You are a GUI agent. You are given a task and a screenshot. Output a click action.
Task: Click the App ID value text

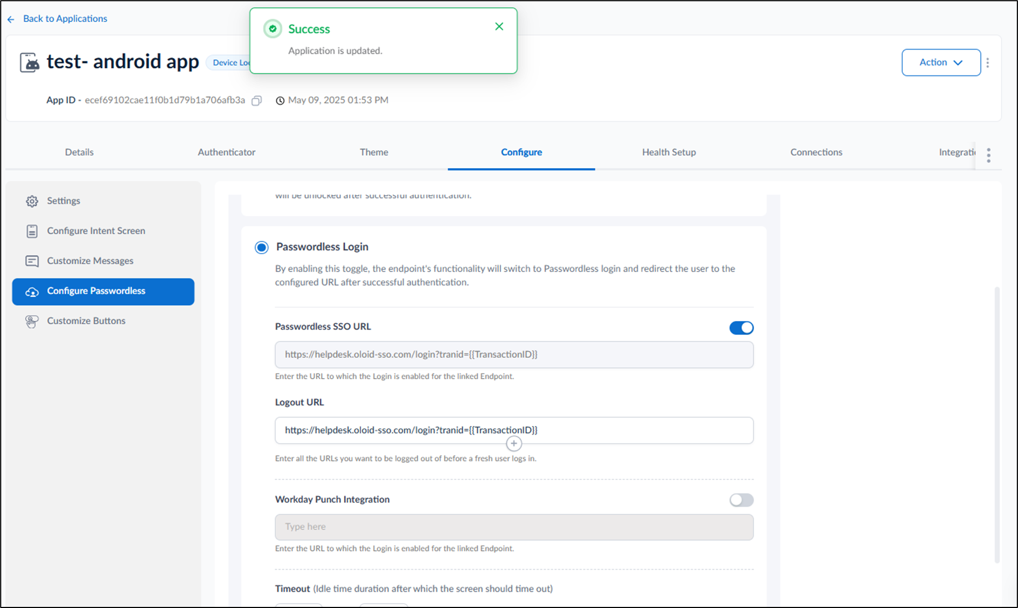pos(165,100)
